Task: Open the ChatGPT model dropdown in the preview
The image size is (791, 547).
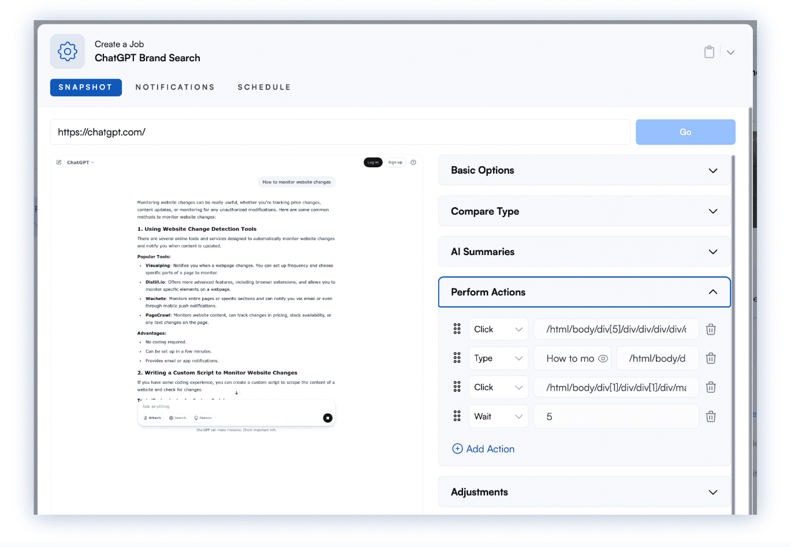Action: click(x=80, y=163)
